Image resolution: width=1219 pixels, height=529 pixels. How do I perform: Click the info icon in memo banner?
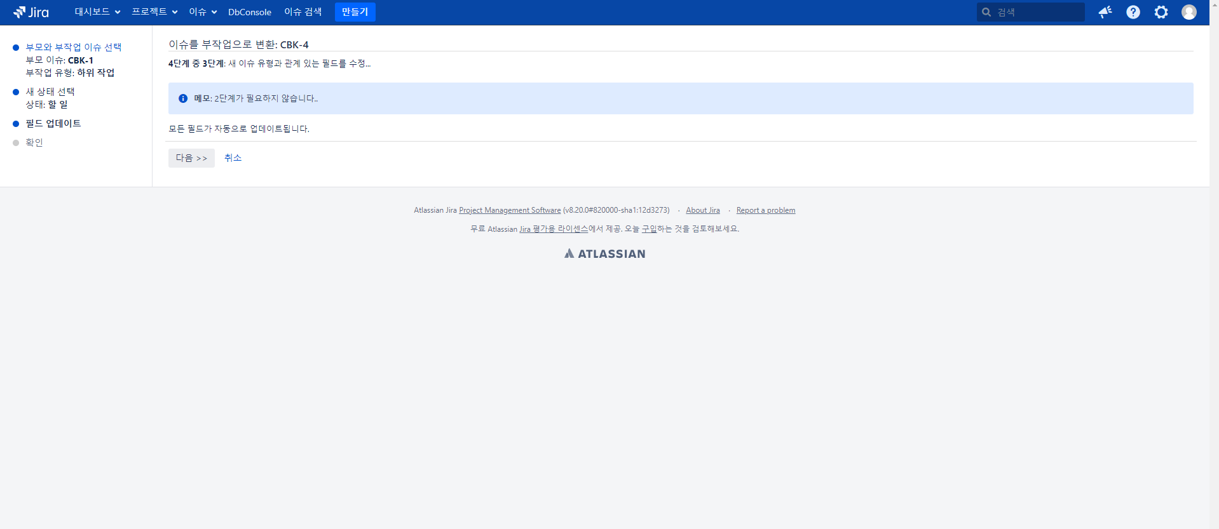pos(183,98)
